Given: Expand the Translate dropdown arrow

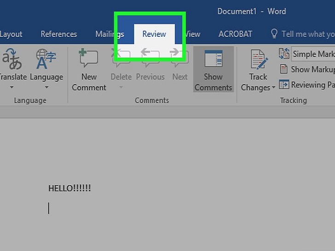Looking at the screenshot, I should click(x=12, y=87).
